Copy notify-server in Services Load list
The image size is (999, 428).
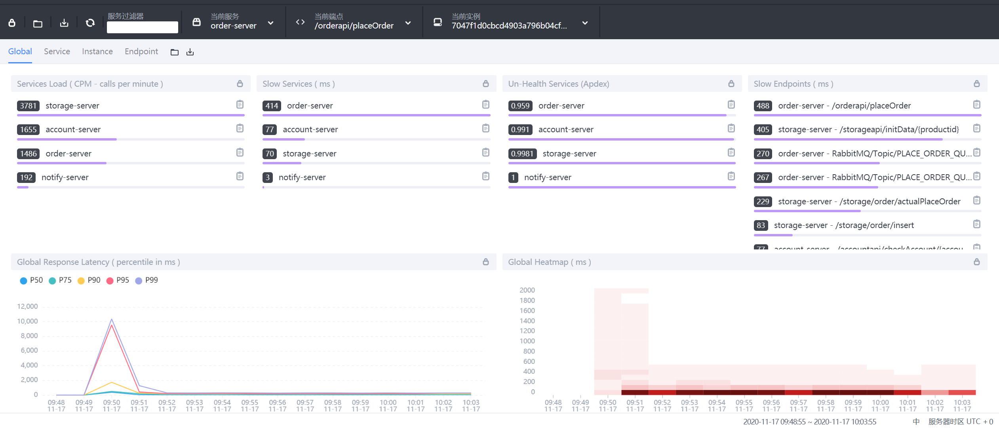(x=240, y=176)
